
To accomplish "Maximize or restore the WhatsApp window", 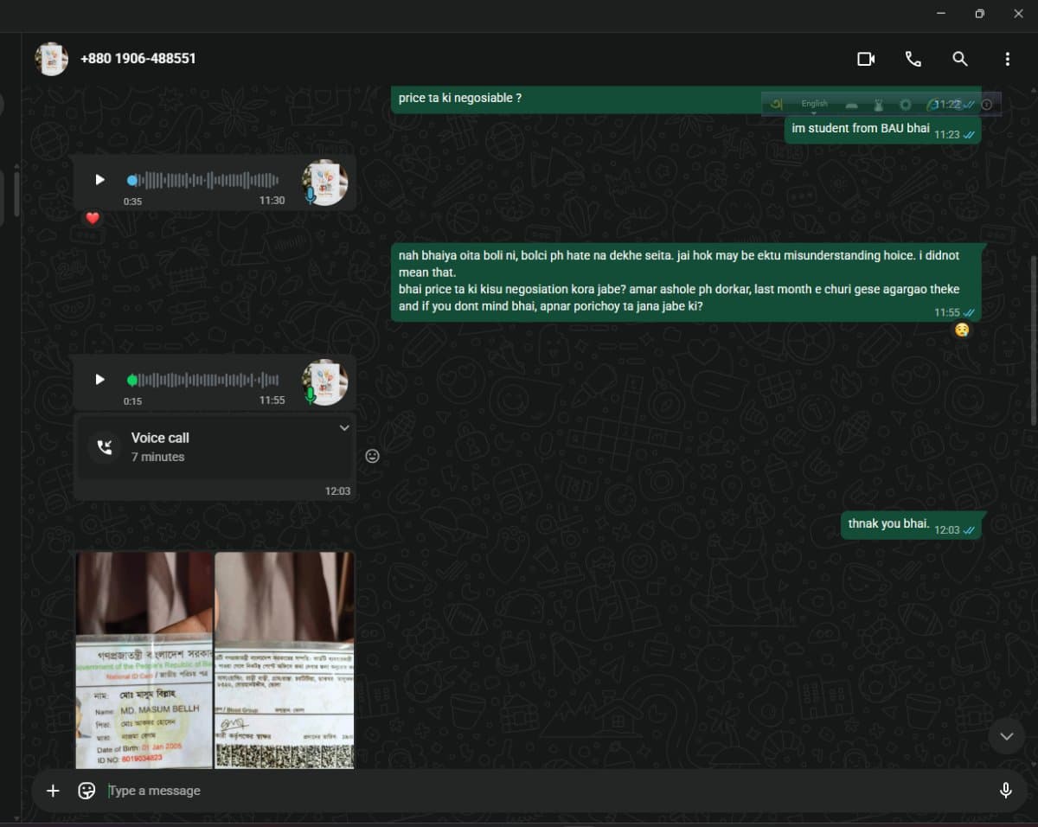I will [x=979, y=14].
